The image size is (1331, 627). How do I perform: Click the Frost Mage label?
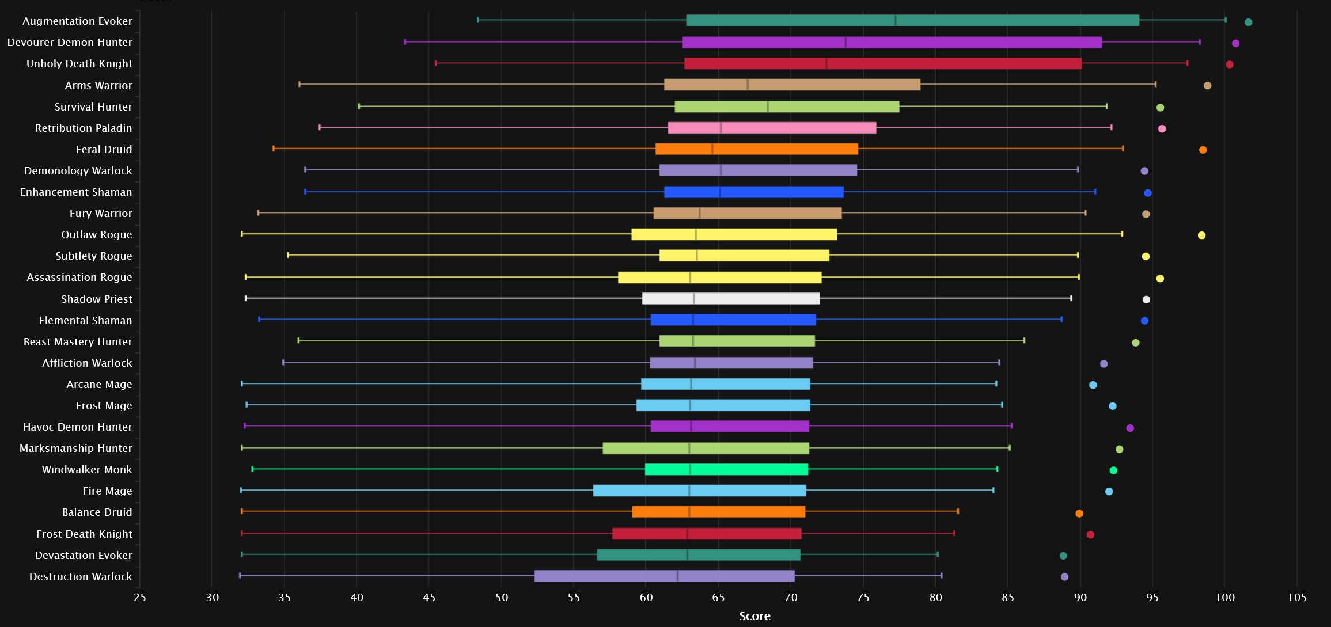coord(104,406)
